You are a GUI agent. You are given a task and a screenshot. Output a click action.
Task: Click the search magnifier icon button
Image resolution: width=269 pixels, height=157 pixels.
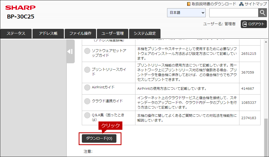[x=262, y=12]
